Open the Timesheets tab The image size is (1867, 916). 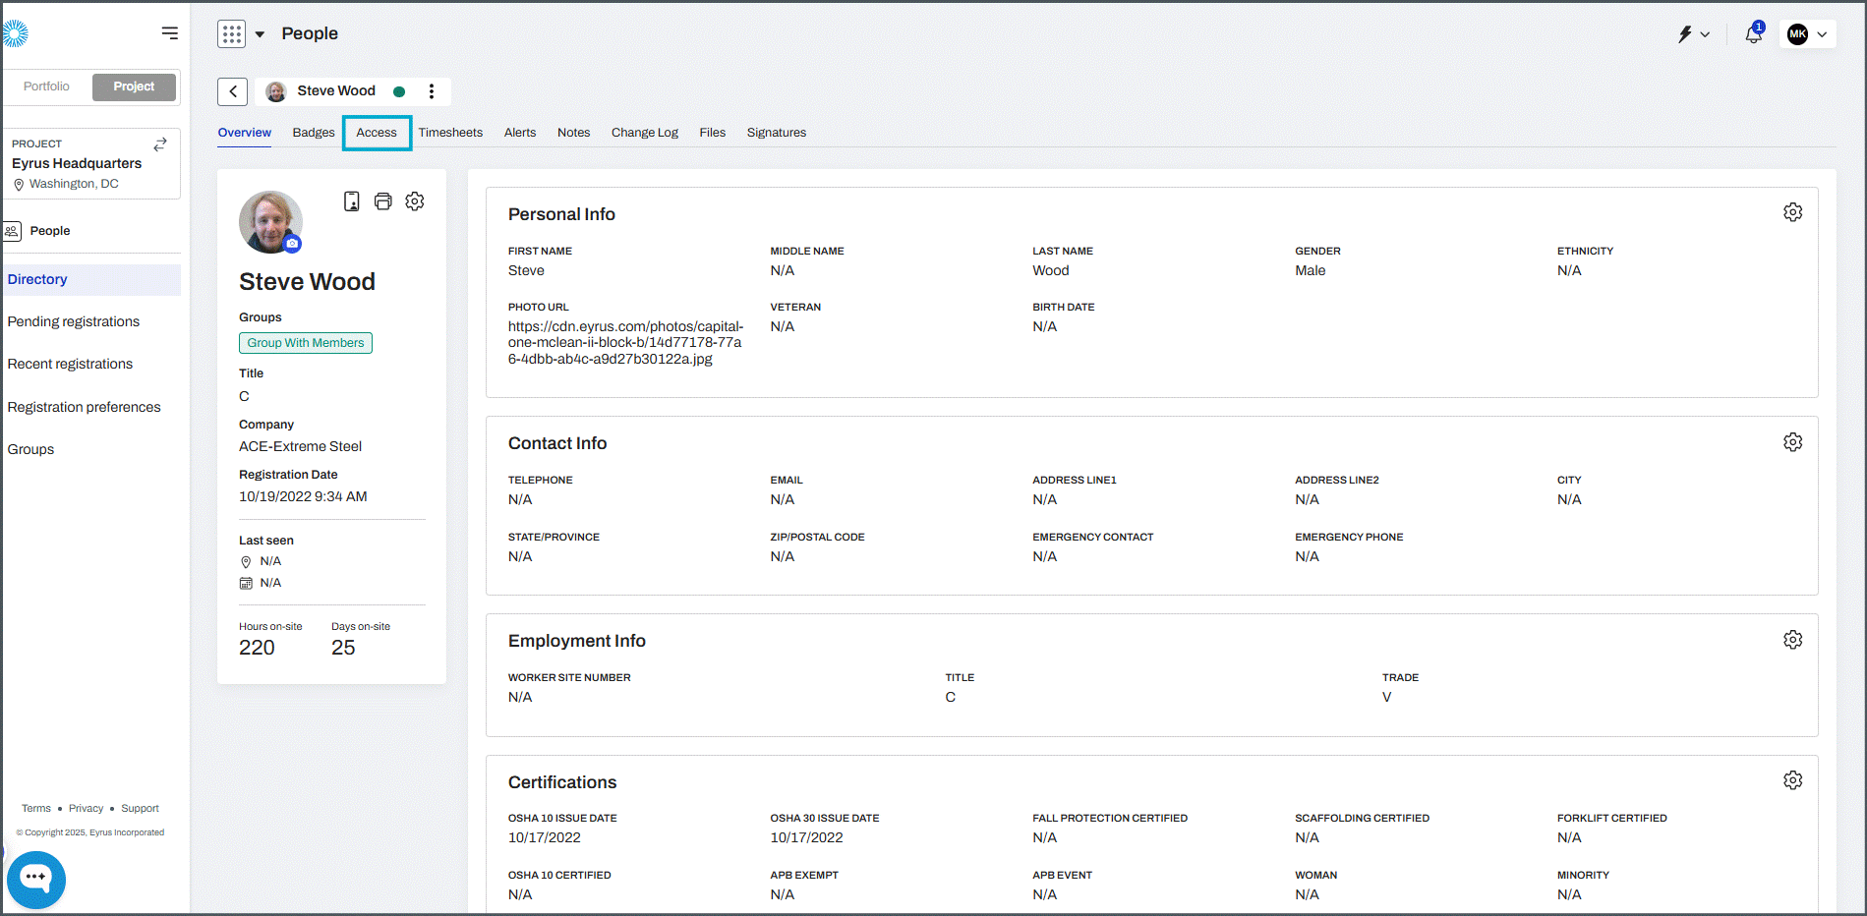450,133
